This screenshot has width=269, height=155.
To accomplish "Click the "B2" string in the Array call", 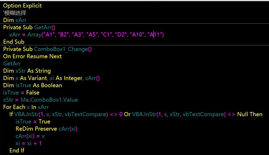I will pos(63,35).
